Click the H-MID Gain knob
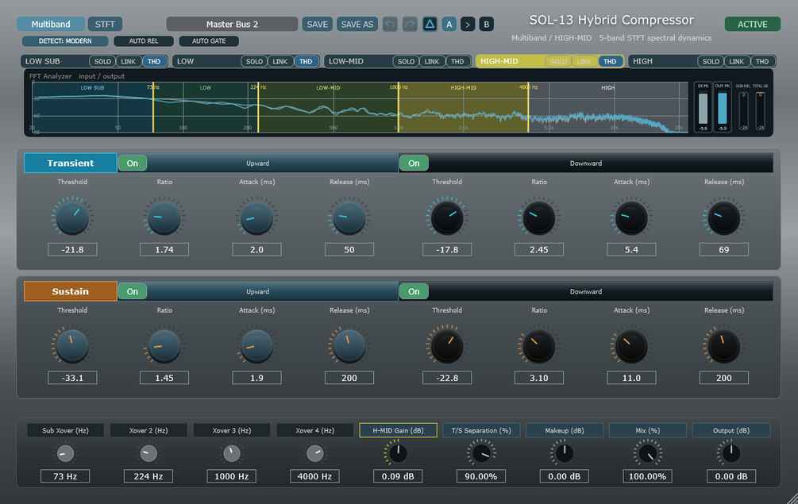Viewport: 798px width, 504px height. point(398,453)
